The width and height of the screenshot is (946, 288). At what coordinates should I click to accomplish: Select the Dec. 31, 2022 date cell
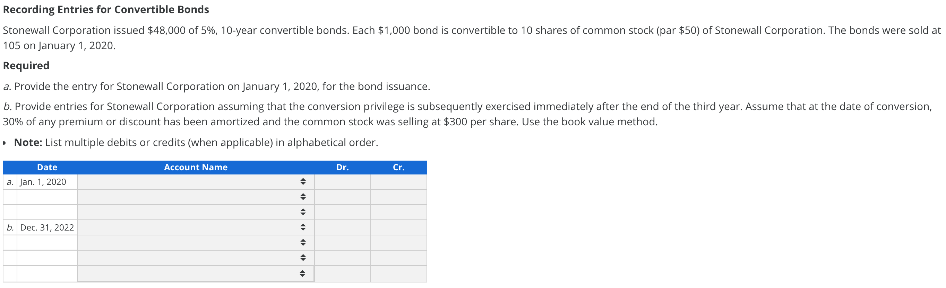pos(46,227)
